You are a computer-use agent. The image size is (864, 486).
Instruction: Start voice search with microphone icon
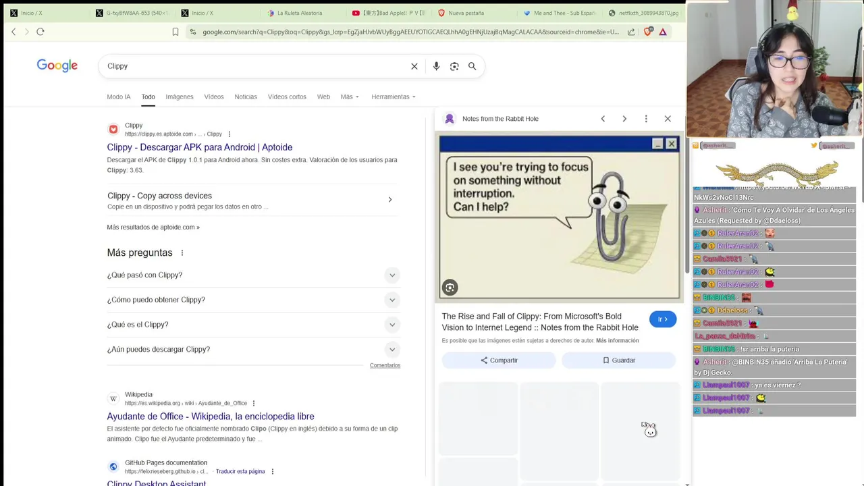[436, 66]
